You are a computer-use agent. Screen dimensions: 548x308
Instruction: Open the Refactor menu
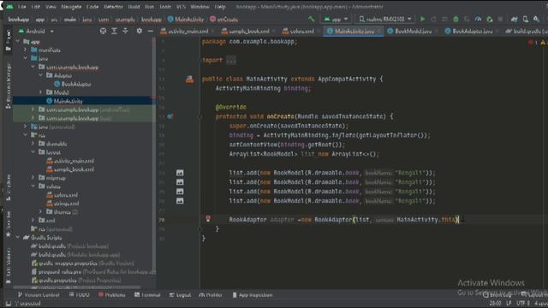tap(113, 7)
